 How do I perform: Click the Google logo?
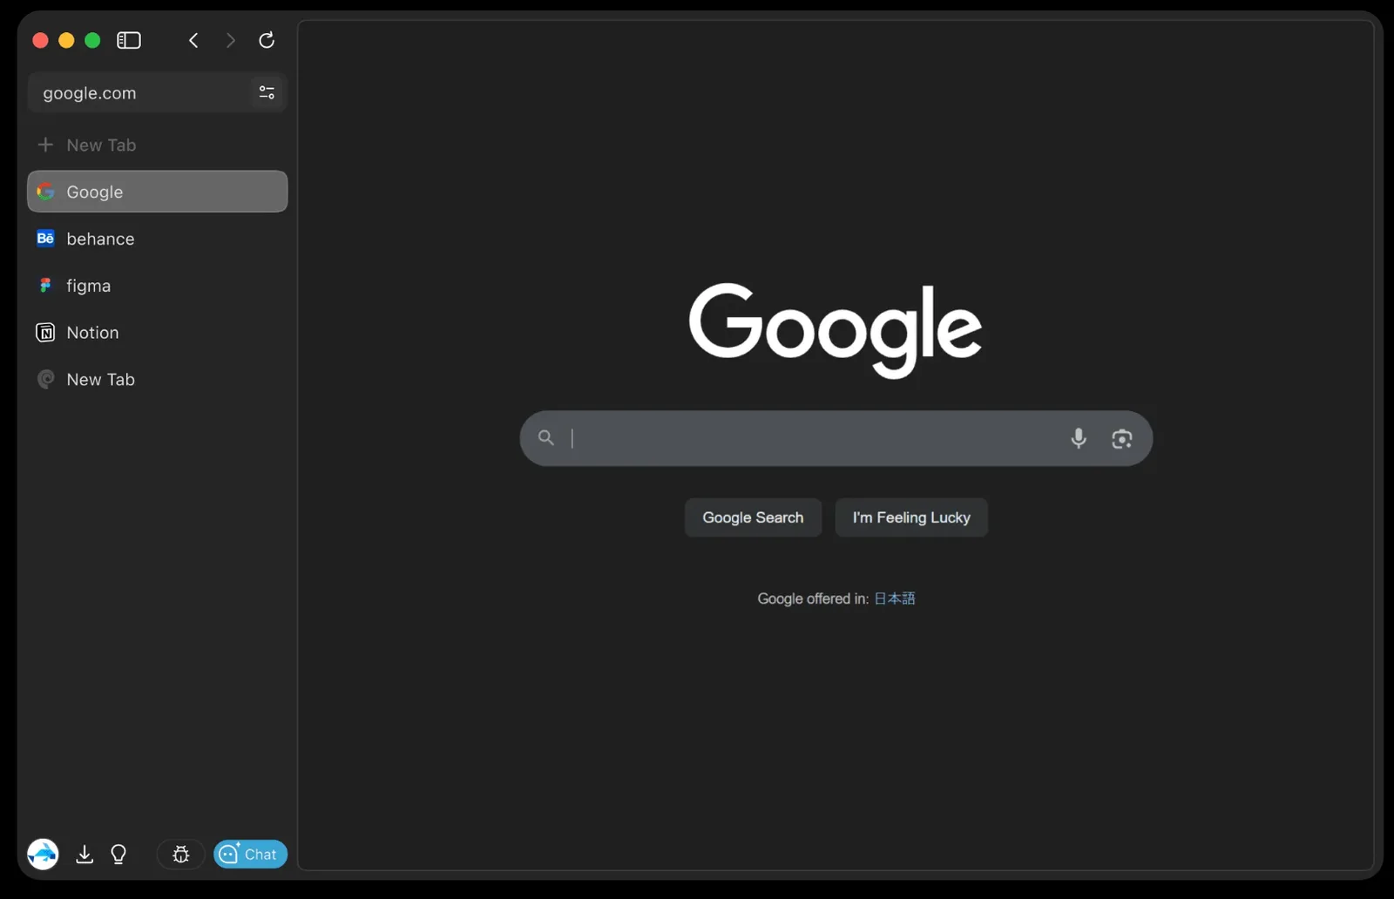836,330
